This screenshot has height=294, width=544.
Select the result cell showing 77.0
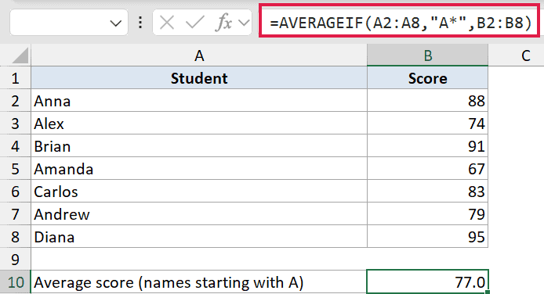click(x=427, y=282)
